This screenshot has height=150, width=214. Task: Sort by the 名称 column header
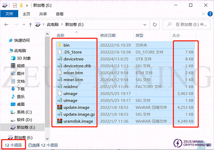pyautogui.click(x=60, y=35)
